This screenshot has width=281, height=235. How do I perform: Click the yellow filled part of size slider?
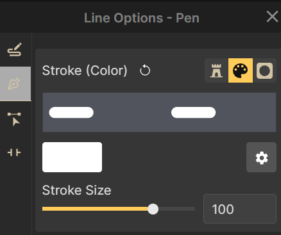95,209
